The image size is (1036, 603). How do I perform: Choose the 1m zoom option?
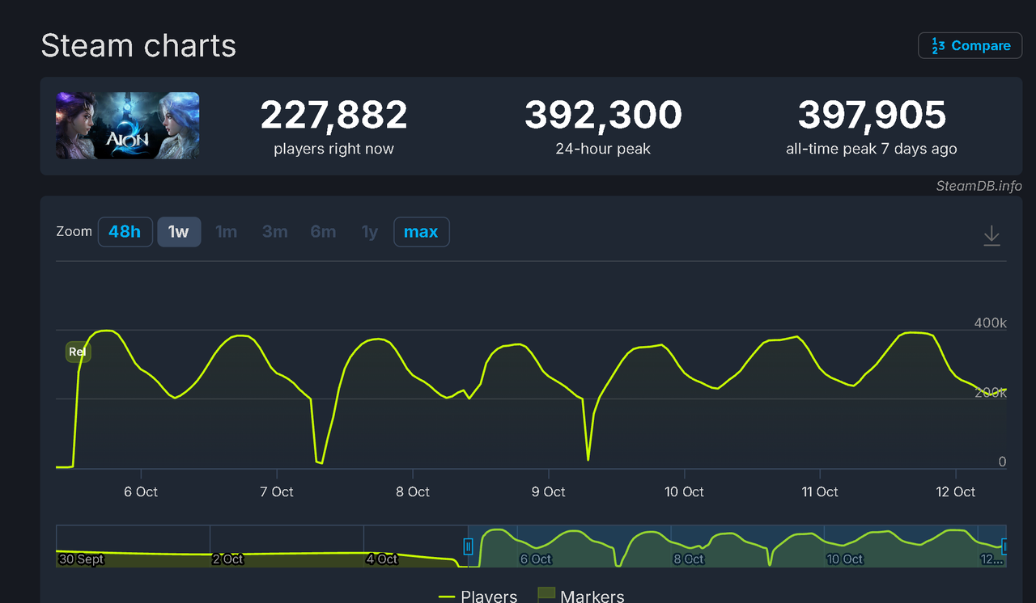click(x=227, y=232)
